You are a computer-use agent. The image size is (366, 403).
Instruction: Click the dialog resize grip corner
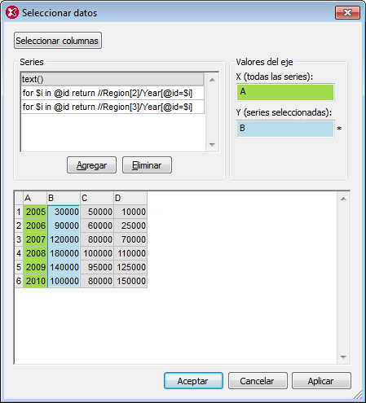pos(359,396)
